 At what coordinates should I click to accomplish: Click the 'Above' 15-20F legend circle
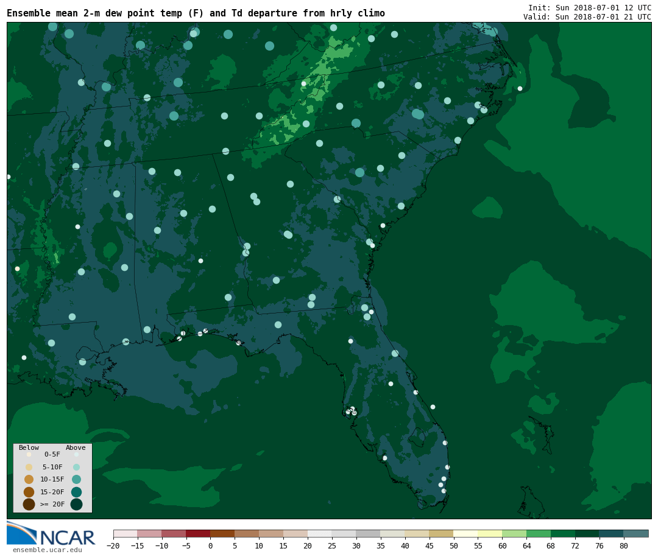point(76,492)
